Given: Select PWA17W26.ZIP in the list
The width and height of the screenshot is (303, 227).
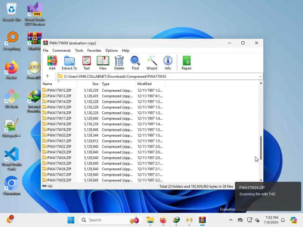Looking at the screenshot, I should click(59, 169).
